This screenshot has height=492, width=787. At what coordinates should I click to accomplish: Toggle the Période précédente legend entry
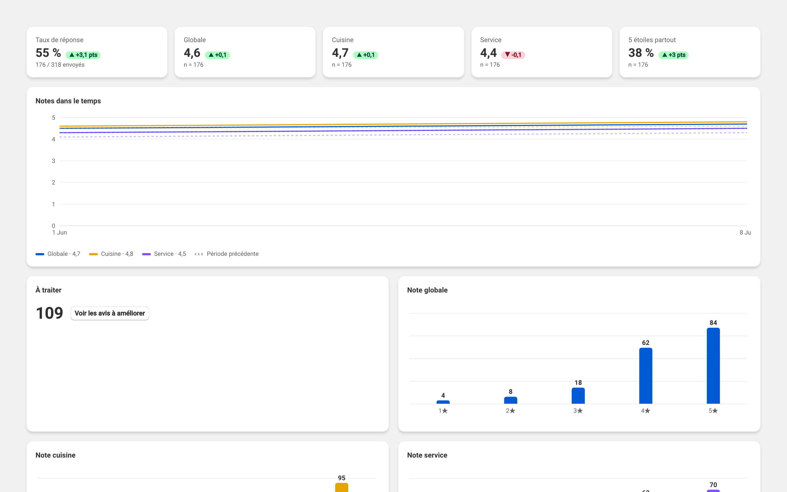tap(227, 254)
